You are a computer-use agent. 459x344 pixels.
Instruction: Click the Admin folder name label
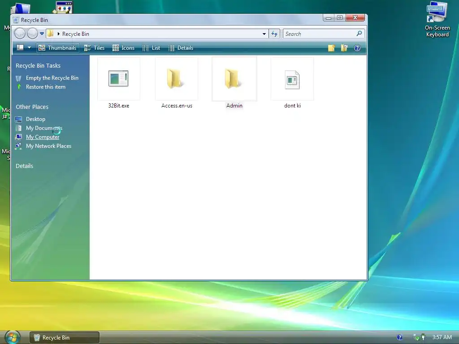(234, 106)
